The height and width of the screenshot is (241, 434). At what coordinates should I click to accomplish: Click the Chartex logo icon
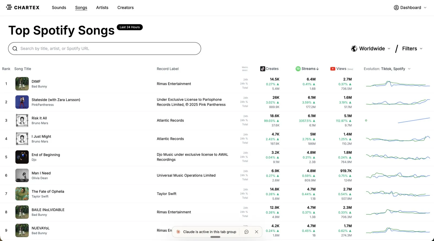pos(9,7)
